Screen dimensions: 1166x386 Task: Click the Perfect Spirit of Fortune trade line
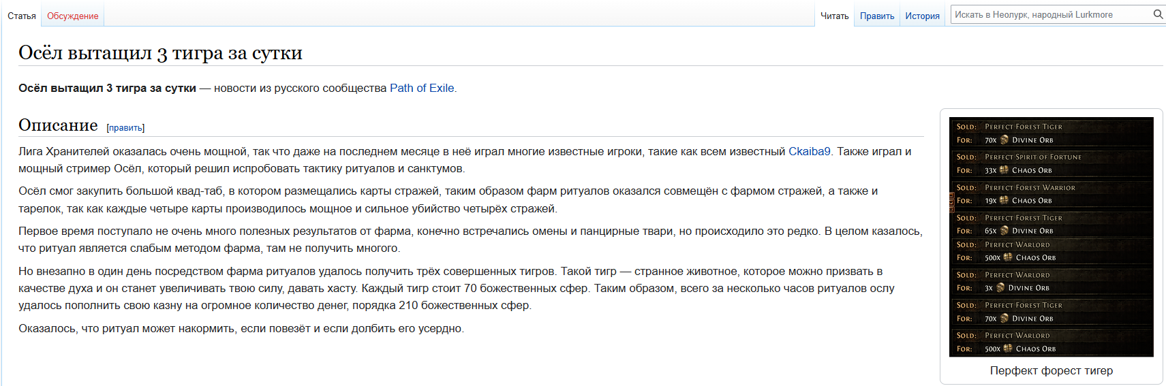coord(1032,157)
